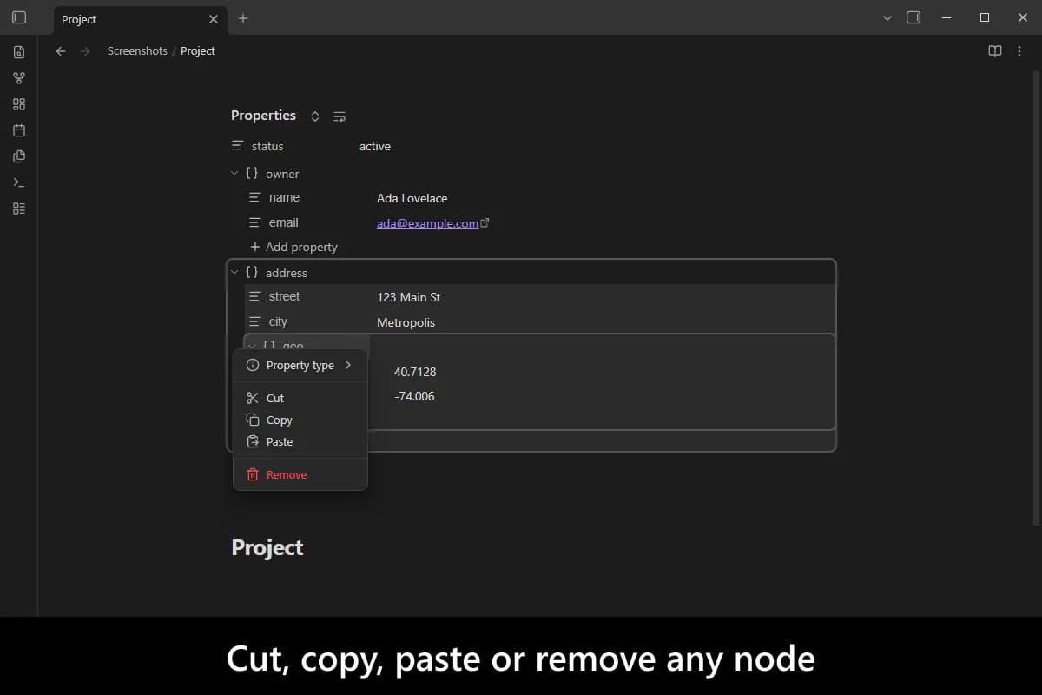Collapse the owner node chevron
This screenshot has width=1042, height=695.
234,174
